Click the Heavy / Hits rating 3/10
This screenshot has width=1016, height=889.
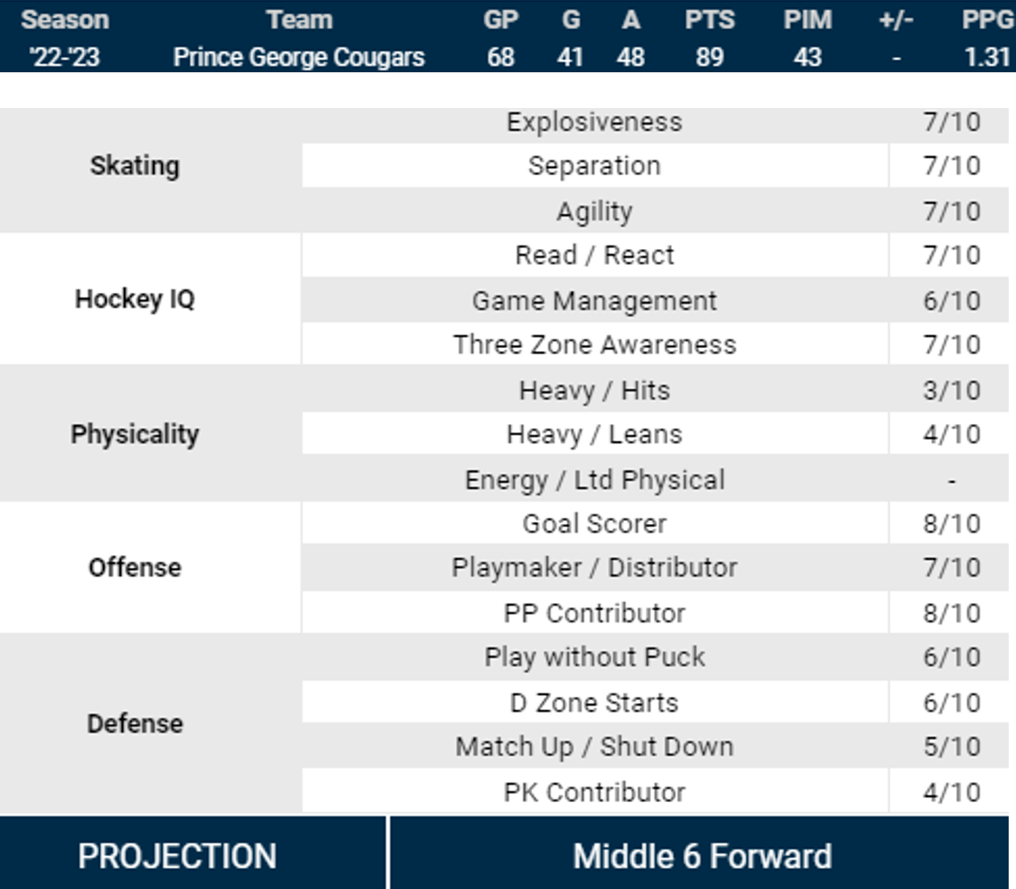coord(951,390)
